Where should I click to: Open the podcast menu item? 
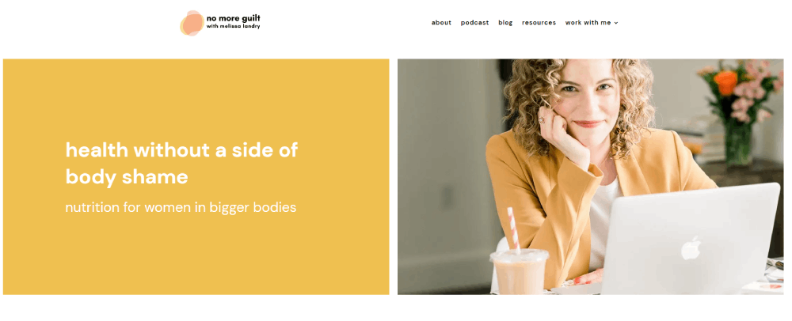tap(474, 23)
